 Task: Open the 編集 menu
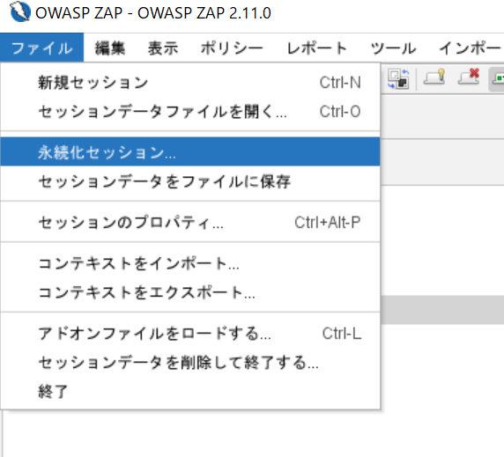point(110,48)
